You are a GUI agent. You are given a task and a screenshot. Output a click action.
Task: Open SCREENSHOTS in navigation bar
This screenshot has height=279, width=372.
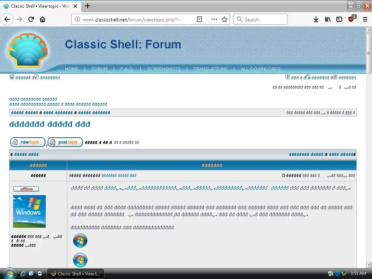click(164, 69)
